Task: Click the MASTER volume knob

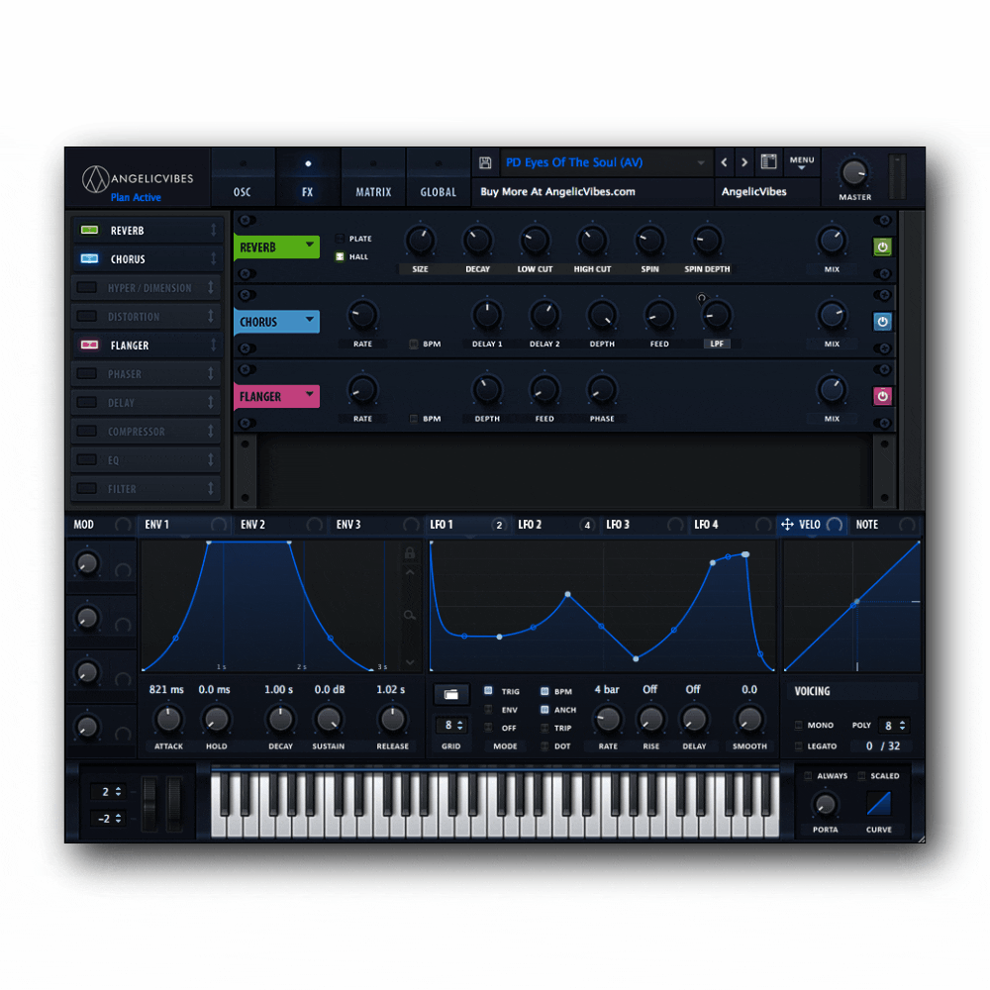Action: pos(853,171)
